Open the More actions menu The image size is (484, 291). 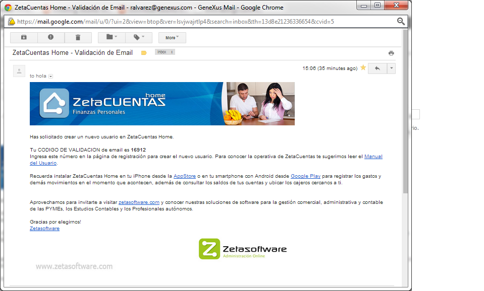click(x=172, y=38)
